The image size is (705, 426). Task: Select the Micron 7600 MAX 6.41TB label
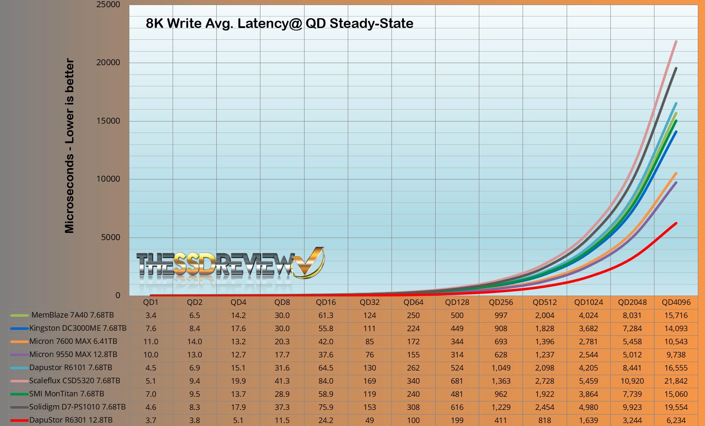tap(73, 341)
